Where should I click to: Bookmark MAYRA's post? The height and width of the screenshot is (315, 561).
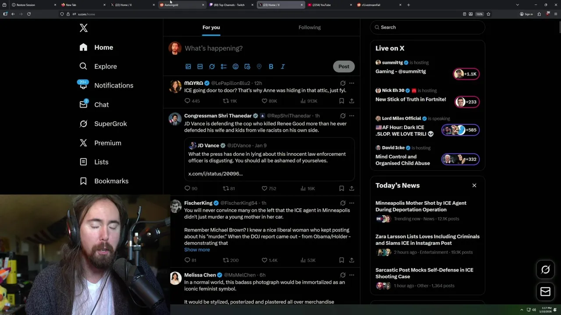point(341,101)
